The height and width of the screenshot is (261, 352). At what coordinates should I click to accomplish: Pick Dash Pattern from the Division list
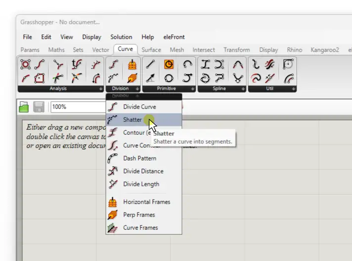[x=144, y=158]
